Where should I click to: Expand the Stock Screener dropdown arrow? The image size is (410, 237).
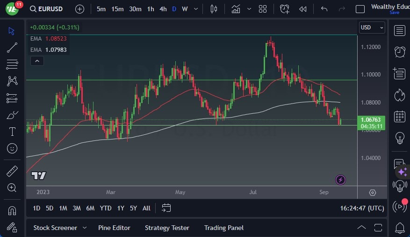tap(85, 228)
